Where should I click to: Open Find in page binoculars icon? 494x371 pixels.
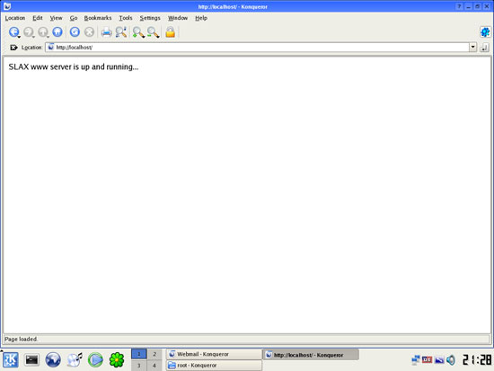121,31
